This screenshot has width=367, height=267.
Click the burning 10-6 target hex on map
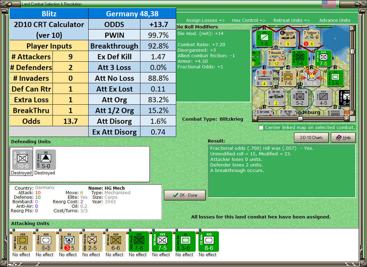tap(311, 78)
